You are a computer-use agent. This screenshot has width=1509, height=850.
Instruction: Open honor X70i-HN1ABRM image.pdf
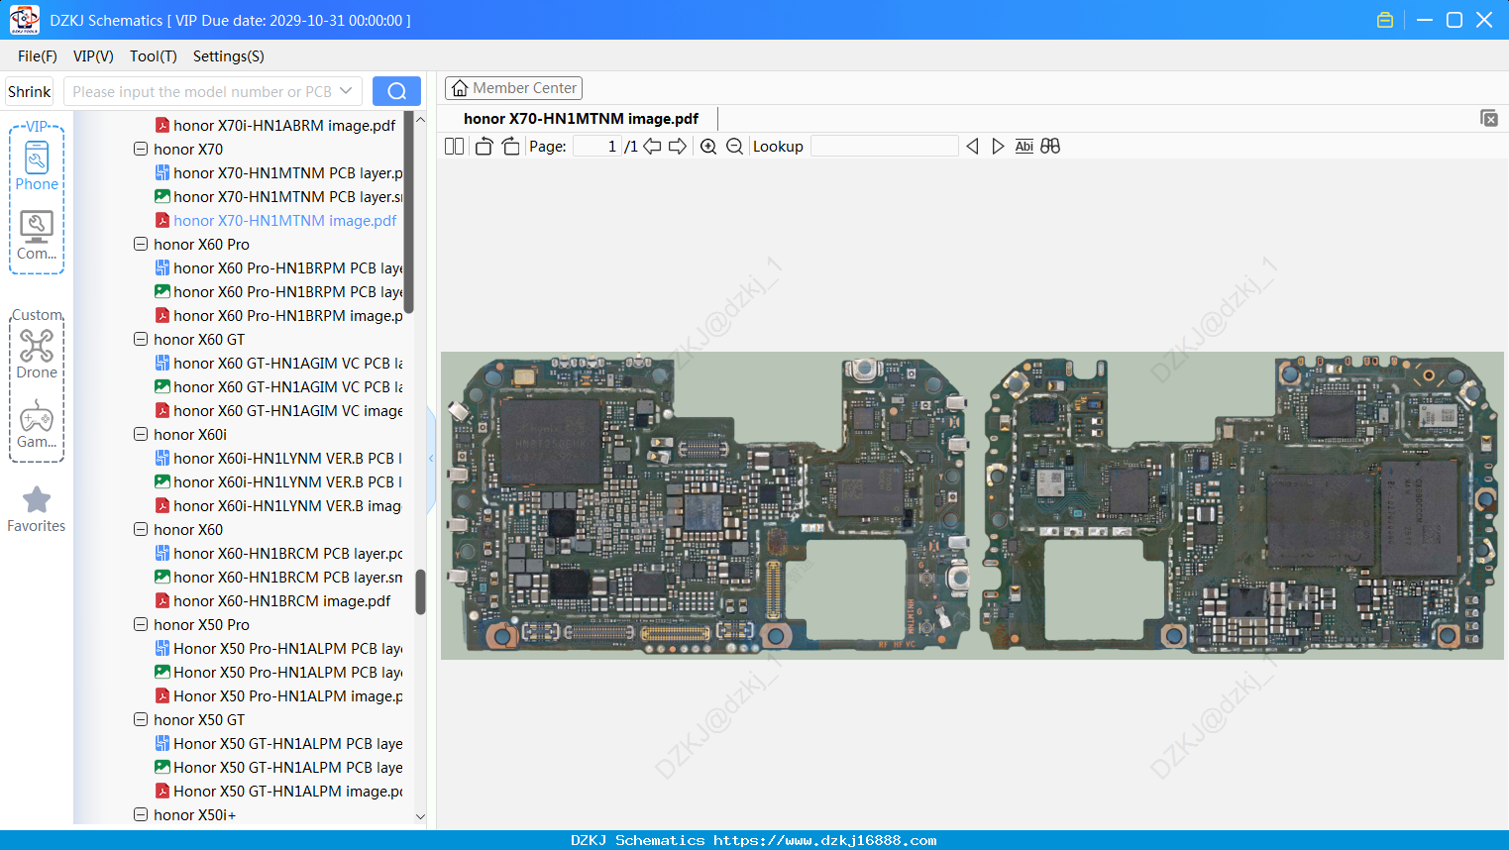[275, 126]
